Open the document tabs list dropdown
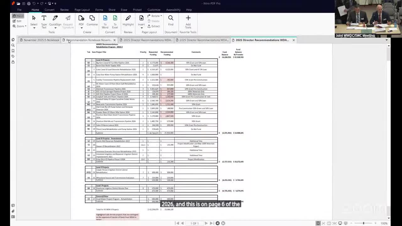402x226 pixels. click(386, 40)
